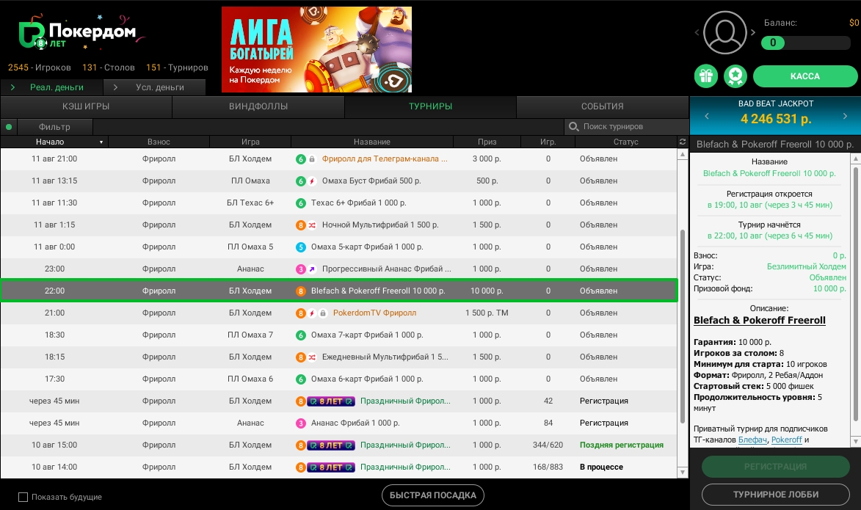Click the tournament search magnifier icon

click(x=574, y=127)
